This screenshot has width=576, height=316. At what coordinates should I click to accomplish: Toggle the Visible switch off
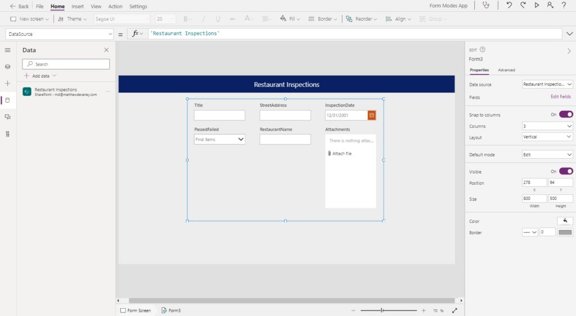point(566,171)
